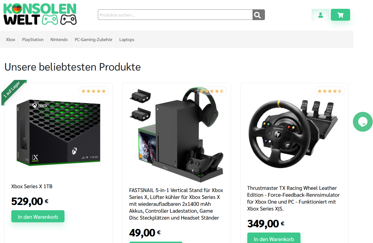Open the Xbox Series X 1TB title link
The image size is (373, 243).
click(x=32, y=187)
